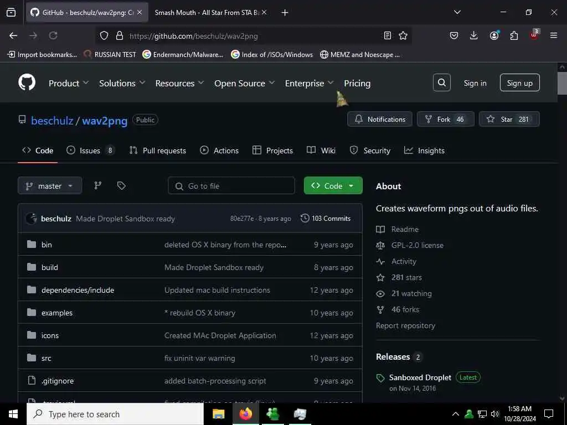Click the Windows Start button
Viewport: 567px width, 425px height.
pos(13,414)
